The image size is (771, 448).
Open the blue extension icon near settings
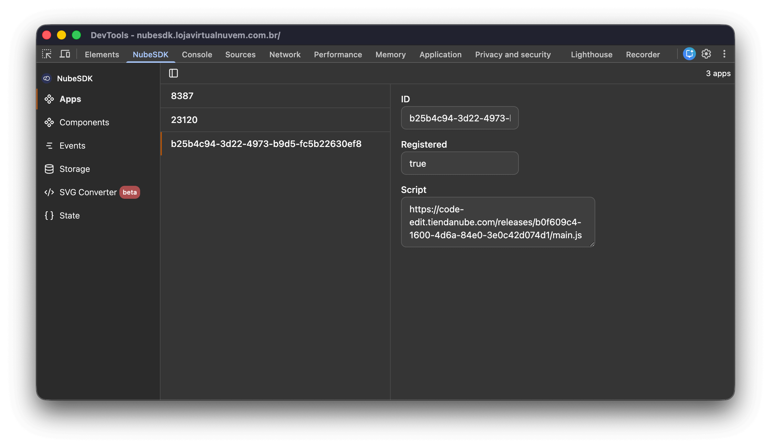[689, 54]
